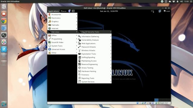Screen dimensions: 193x108
Task: Click the Hardware Hacking laptop icon
Action: (80, 71)
